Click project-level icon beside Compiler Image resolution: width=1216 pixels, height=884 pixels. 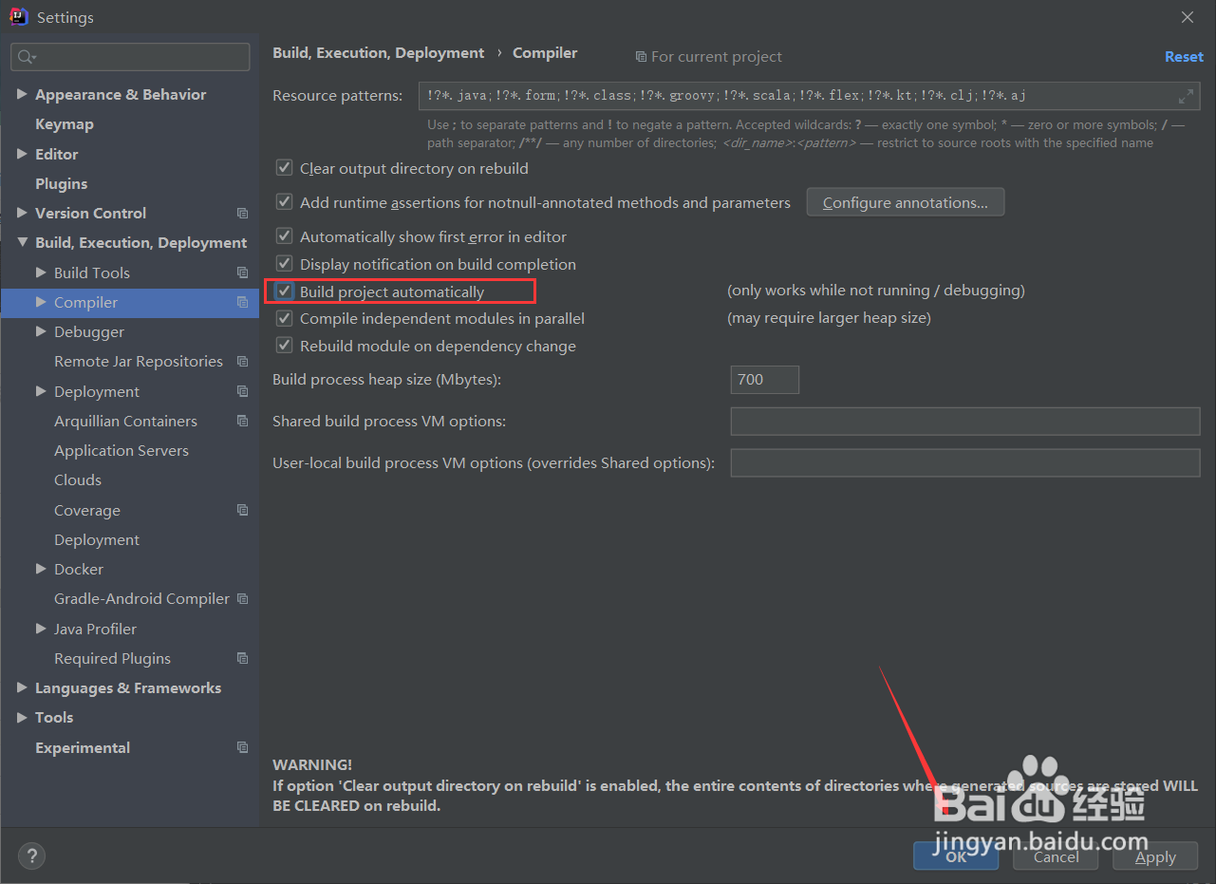[242, 303]
